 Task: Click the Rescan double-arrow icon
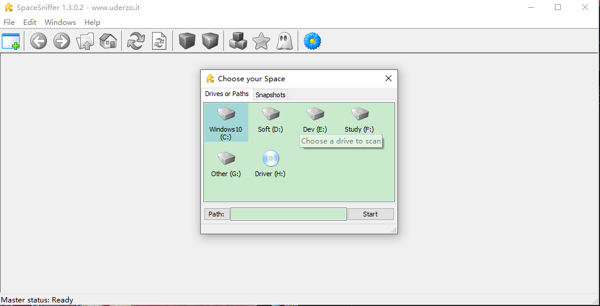(136, 41)
